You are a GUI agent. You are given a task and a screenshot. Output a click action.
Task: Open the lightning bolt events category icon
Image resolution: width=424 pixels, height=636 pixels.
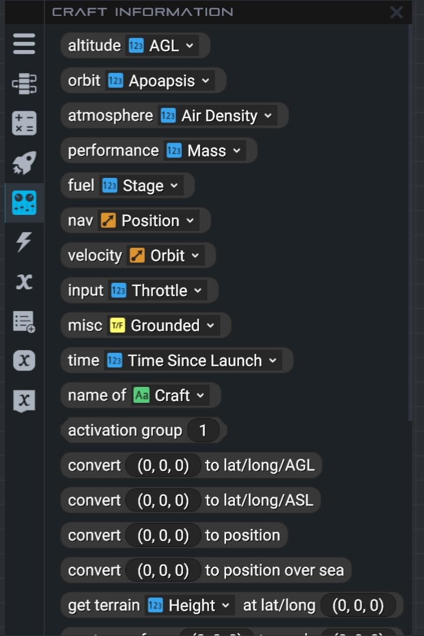tap(24, 242)
